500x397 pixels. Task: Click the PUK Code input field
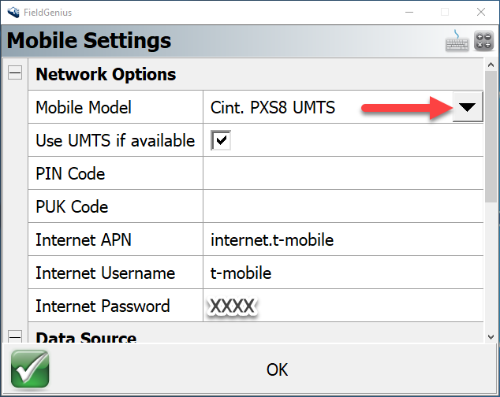point(342,207)
